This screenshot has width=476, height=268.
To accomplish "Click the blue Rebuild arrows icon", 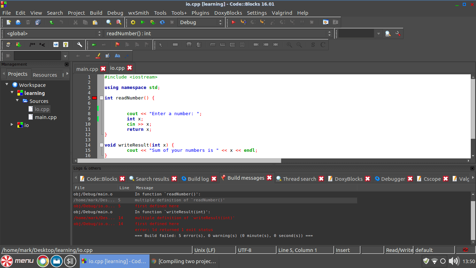I will [162, 22].
